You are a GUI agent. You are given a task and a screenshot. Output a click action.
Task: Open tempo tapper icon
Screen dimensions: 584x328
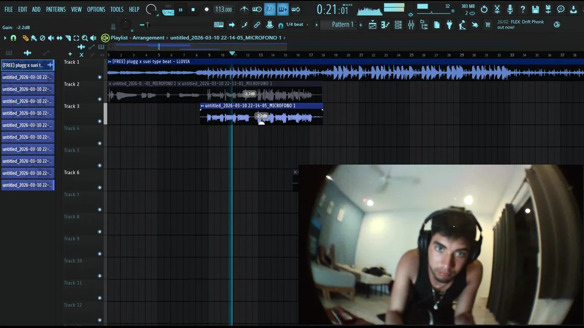462,25
